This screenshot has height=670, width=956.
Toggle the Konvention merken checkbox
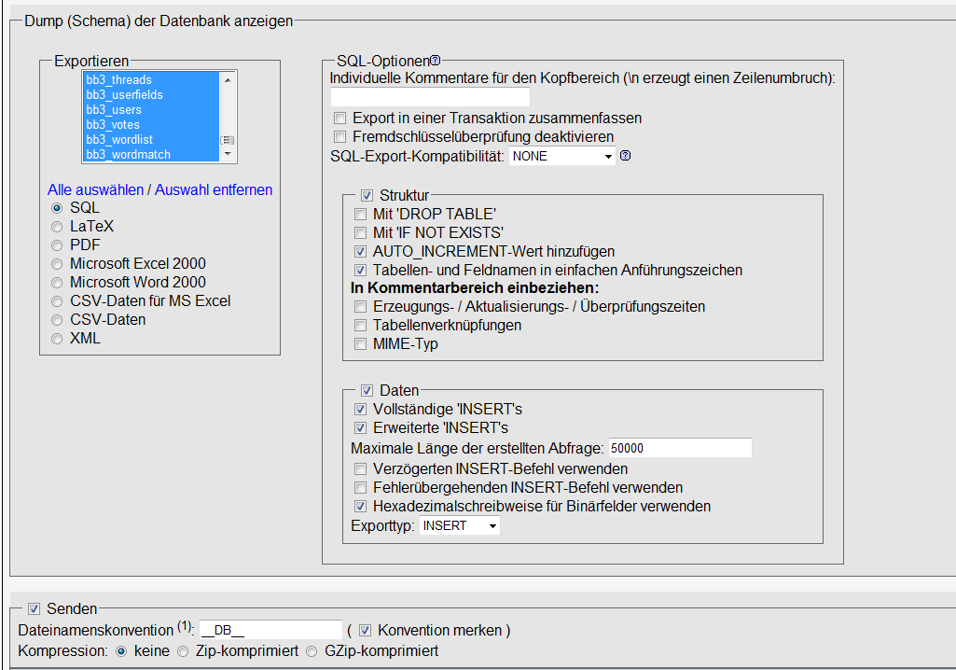click(366, 631)
